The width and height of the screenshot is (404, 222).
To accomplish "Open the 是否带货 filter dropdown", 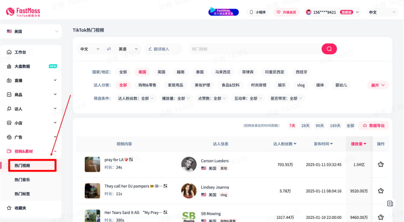I will pos(286,98).
